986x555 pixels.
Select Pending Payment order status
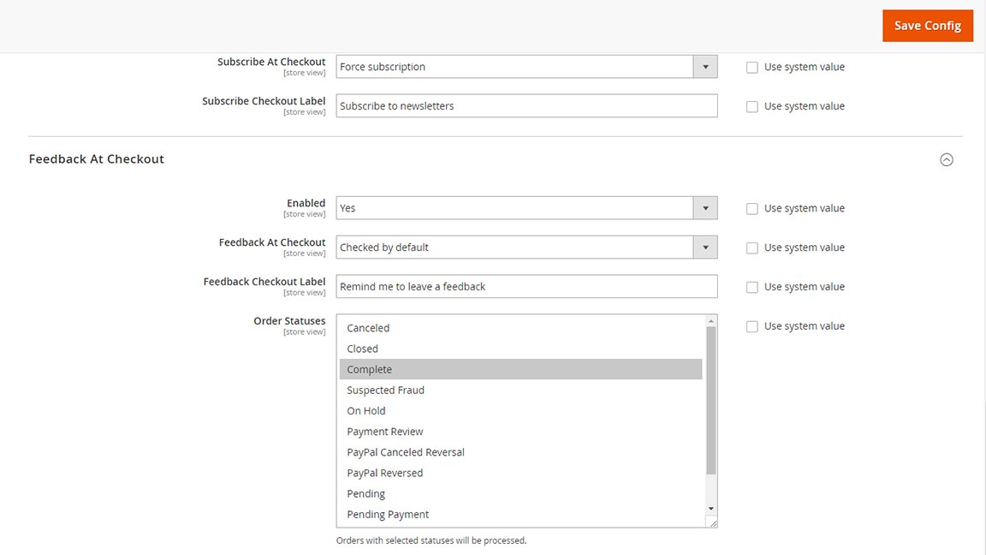(520, 515)
